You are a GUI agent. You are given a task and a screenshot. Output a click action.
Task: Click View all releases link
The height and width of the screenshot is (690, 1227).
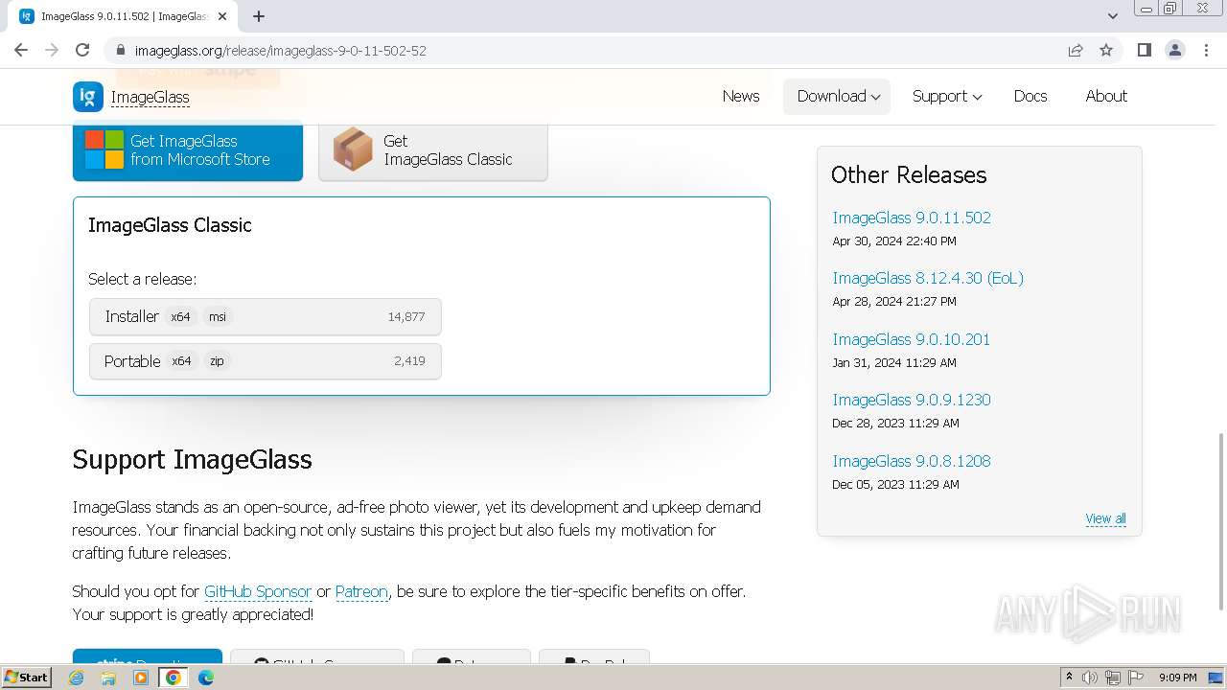tap(1105, 518)
